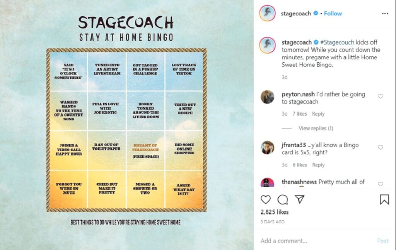Save the post with the bookmark icon

click(x=384, y=199)
